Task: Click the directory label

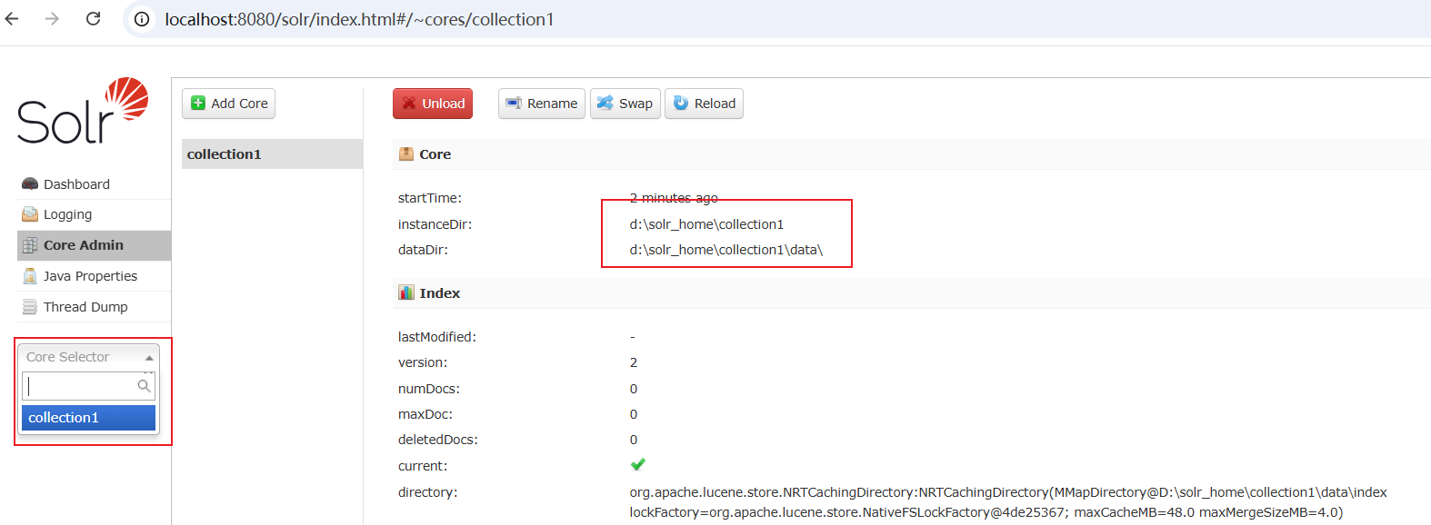Action: click(428, 492)
